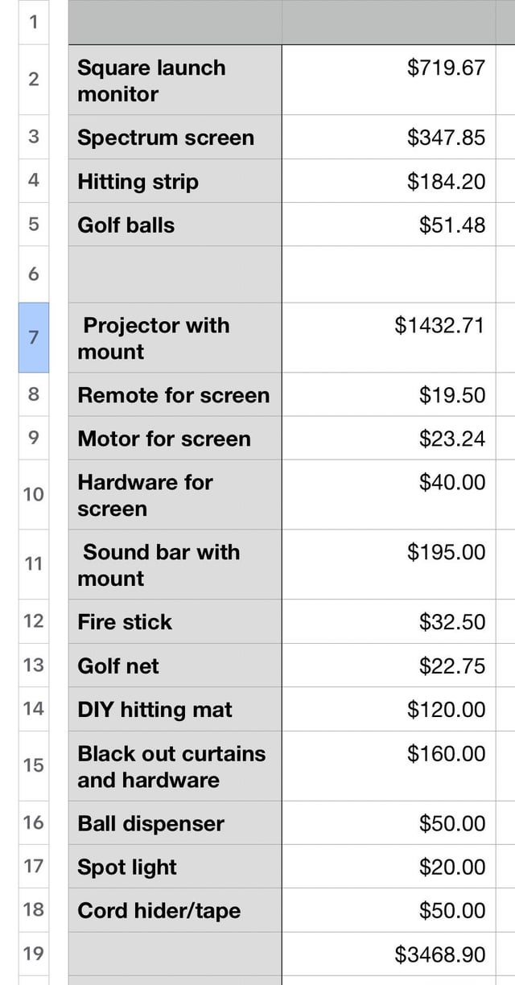Screen dimensions: 515x985
Task: Select the Spectrum screen cell
Action: click(175, 138)
